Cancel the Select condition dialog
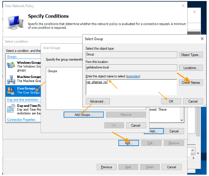This screenshot has height=176, width=209. tap(174, 131)
